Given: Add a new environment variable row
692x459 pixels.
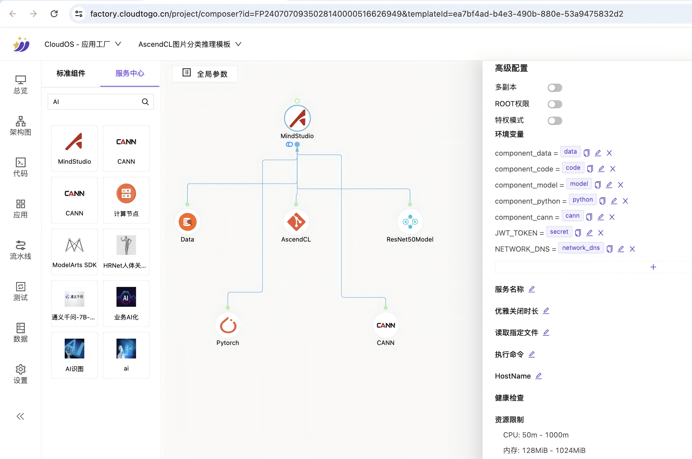Looking at the screenshot, I should pos(653,267).
